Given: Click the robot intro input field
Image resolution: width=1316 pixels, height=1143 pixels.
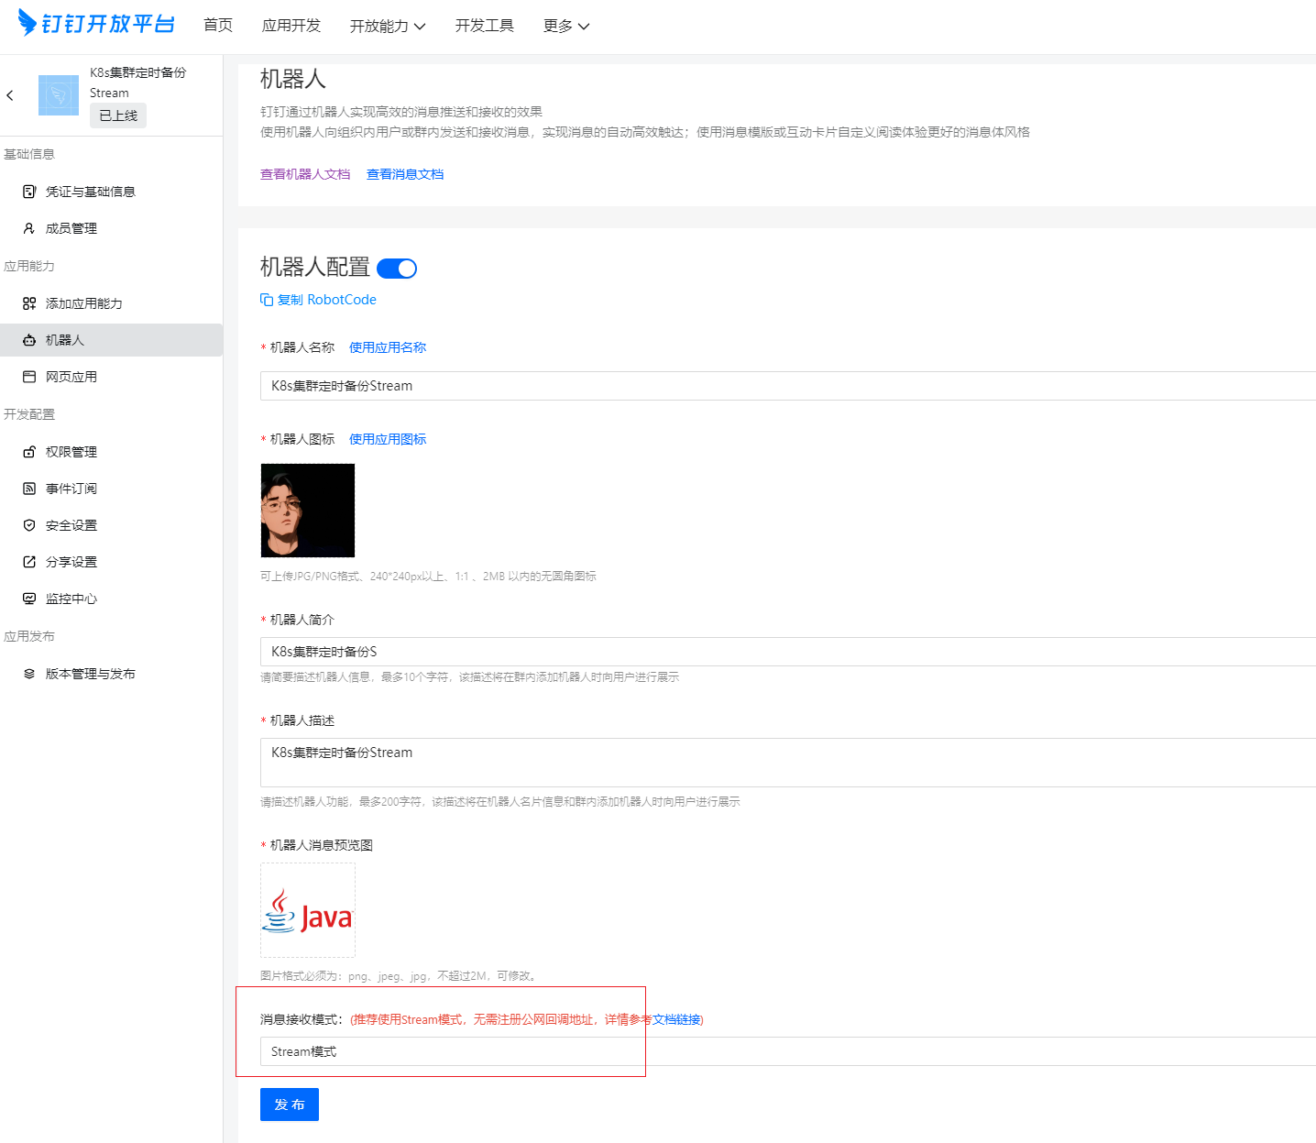Looking at the screenshot, I should click(788, 652).
